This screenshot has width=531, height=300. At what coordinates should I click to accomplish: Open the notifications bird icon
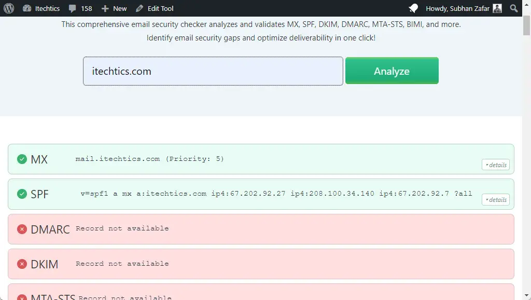pyautogui.click(x=413, y=8)
